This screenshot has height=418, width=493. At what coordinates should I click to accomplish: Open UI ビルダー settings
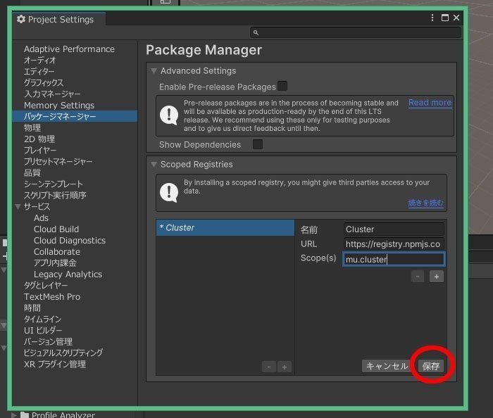pyautogui.click(x=43, y=330)
